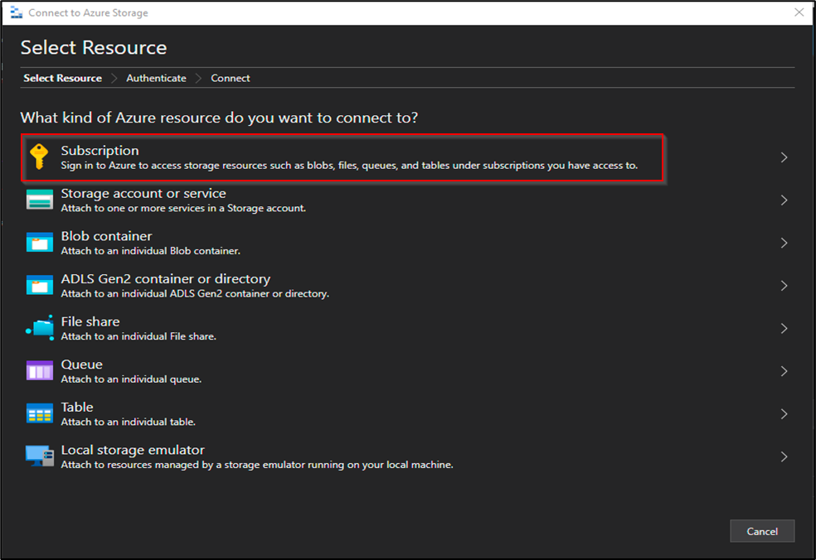Click the Storage account or service icon
The width and height of the screenshot is (816, 560).
pos(40,200)
